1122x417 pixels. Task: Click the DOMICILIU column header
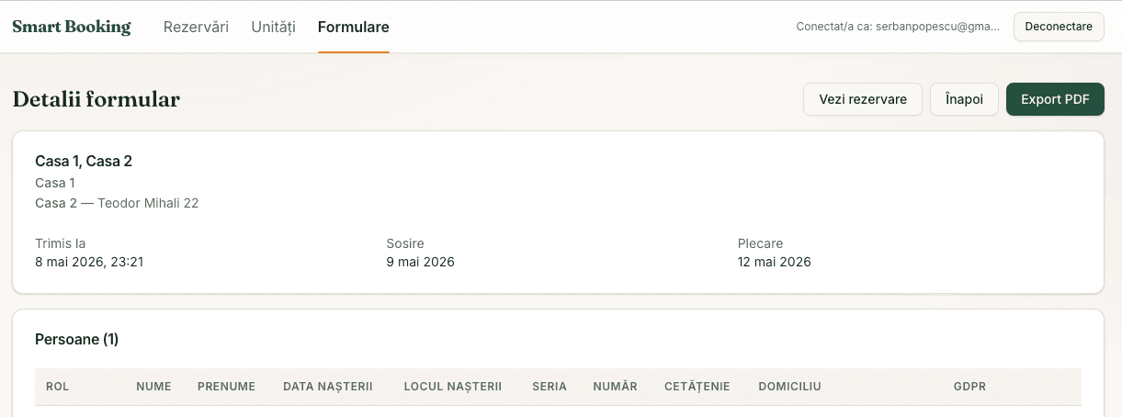(x=789, y=387)
